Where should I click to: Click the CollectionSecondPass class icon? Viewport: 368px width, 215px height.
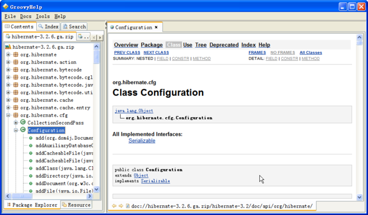click(x=23, y=122)
